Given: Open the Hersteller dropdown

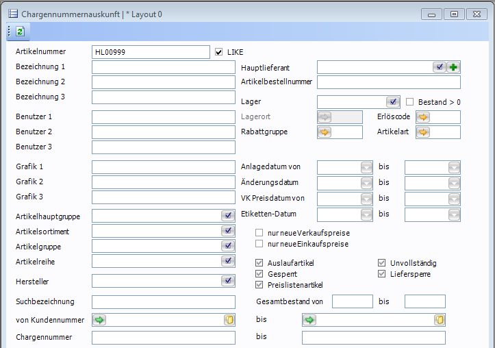Looking at the screenshot, I should (x=228, y=281).
